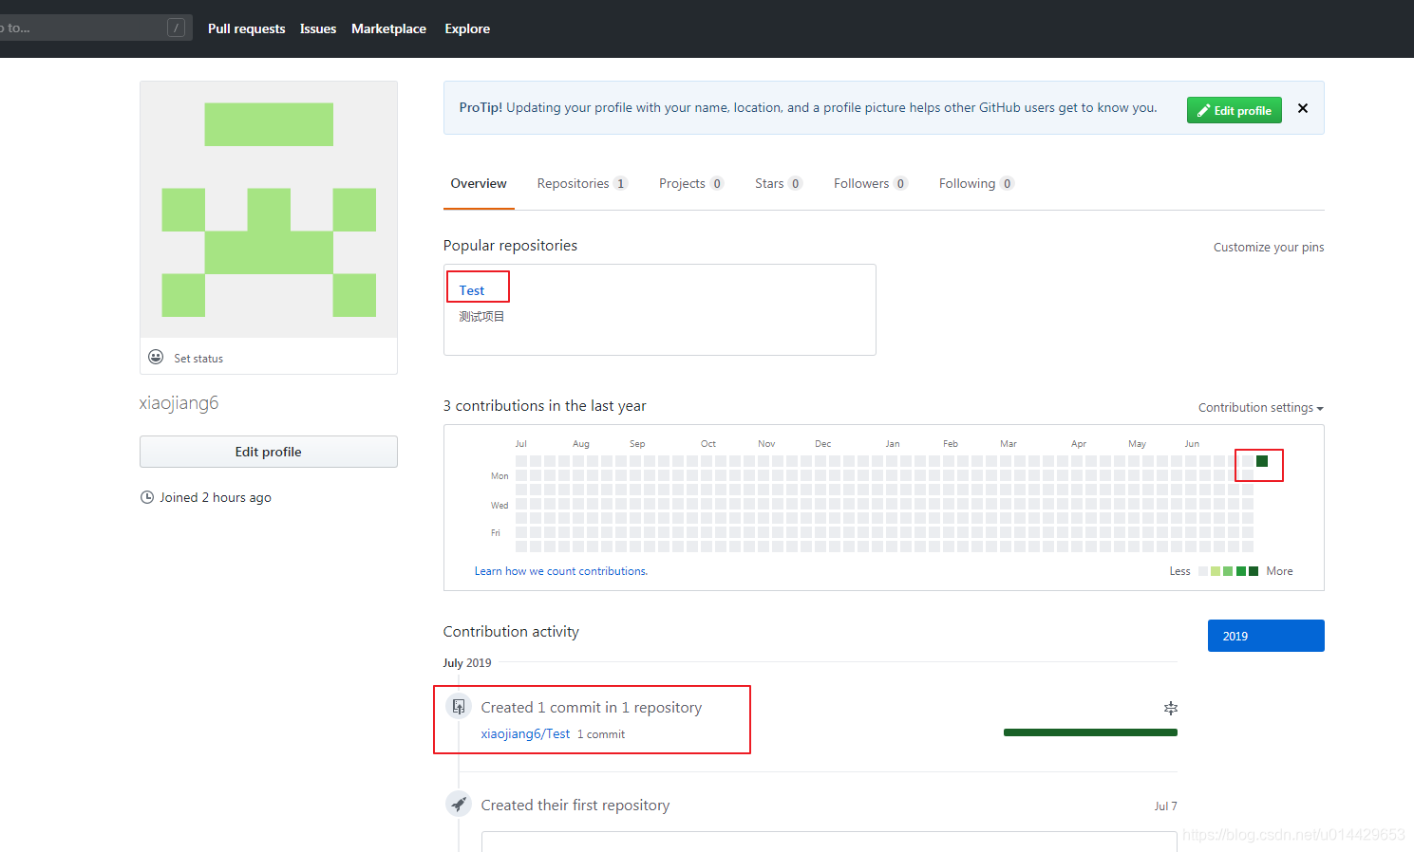Viewport: 1414px width, 852px height.
Task: Switch to the Projects tab
Action: click(x=690, y=184)
